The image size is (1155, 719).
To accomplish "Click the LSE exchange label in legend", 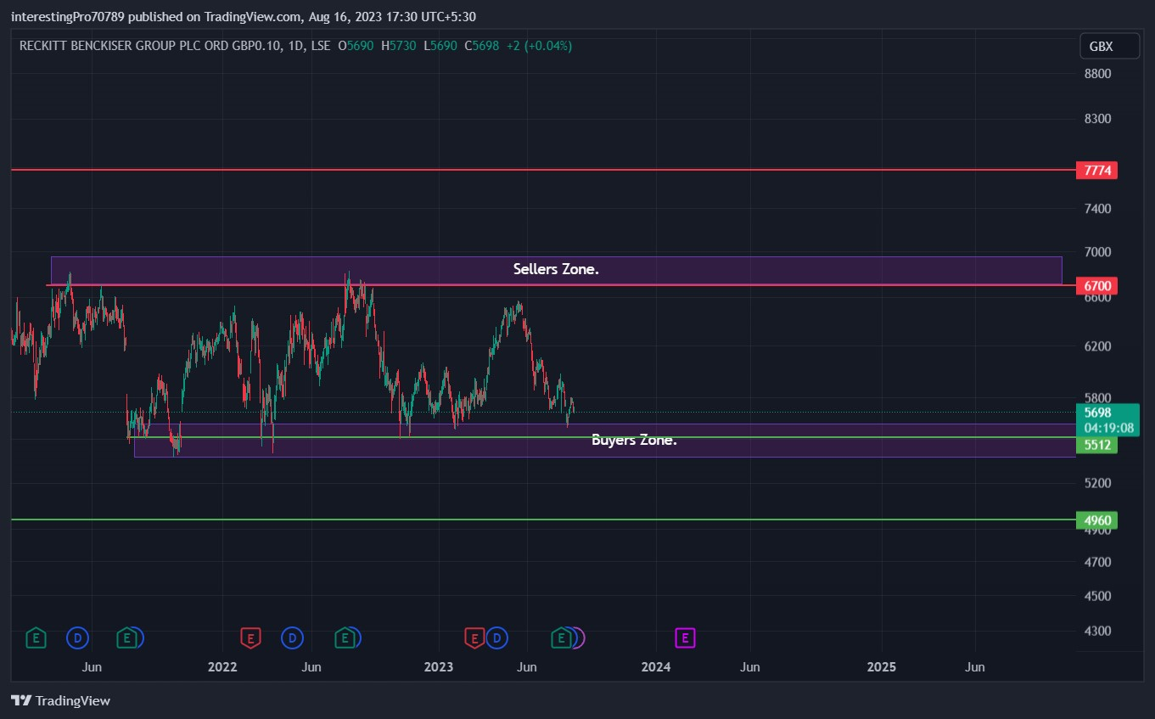I will (x=321, y=46).
